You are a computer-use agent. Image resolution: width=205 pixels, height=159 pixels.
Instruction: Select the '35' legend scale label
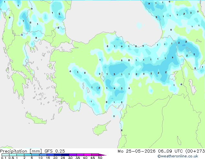point(78,158)
